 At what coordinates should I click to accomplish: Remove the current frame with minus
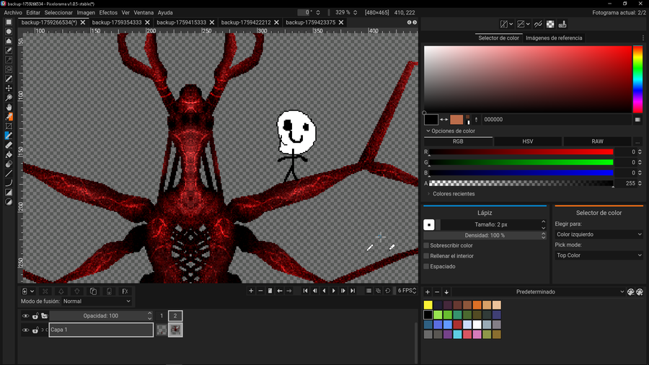pos(260,291)
